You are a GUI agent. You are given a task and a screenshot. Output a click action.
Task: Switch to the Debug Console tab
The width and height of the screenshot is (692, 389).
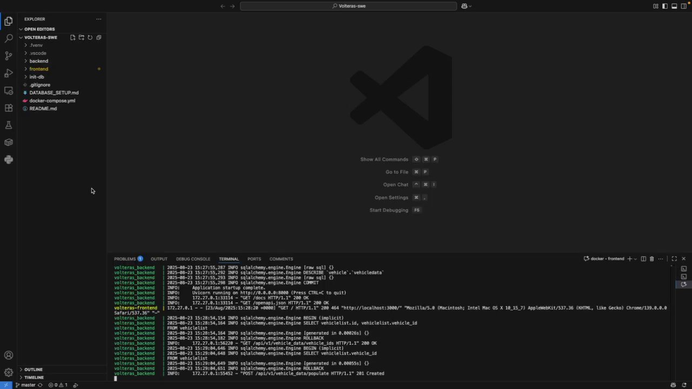tap(193, 259)
